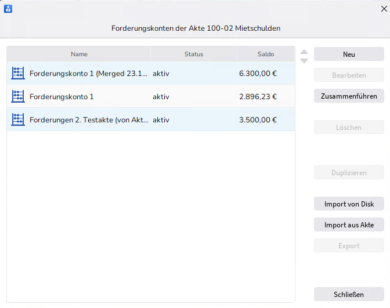Click the aktiv status of the 2.896,23 € account

pyautogui.click(x=161, y=97)
